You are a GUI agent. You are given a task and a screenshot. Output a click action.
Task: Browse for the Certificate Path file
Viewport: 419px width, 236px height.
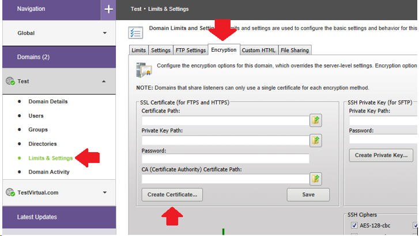316,121
